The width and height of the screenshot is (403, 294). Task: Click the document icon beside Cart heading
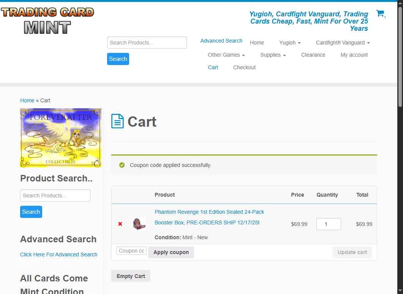pyautogui.click(x=117, y=121)
